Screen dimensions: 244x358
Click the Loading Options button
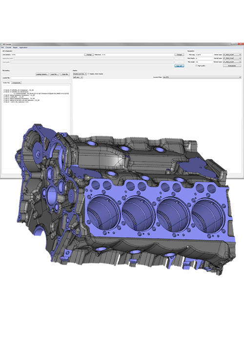pyautogui.click(x=42, y=74)
